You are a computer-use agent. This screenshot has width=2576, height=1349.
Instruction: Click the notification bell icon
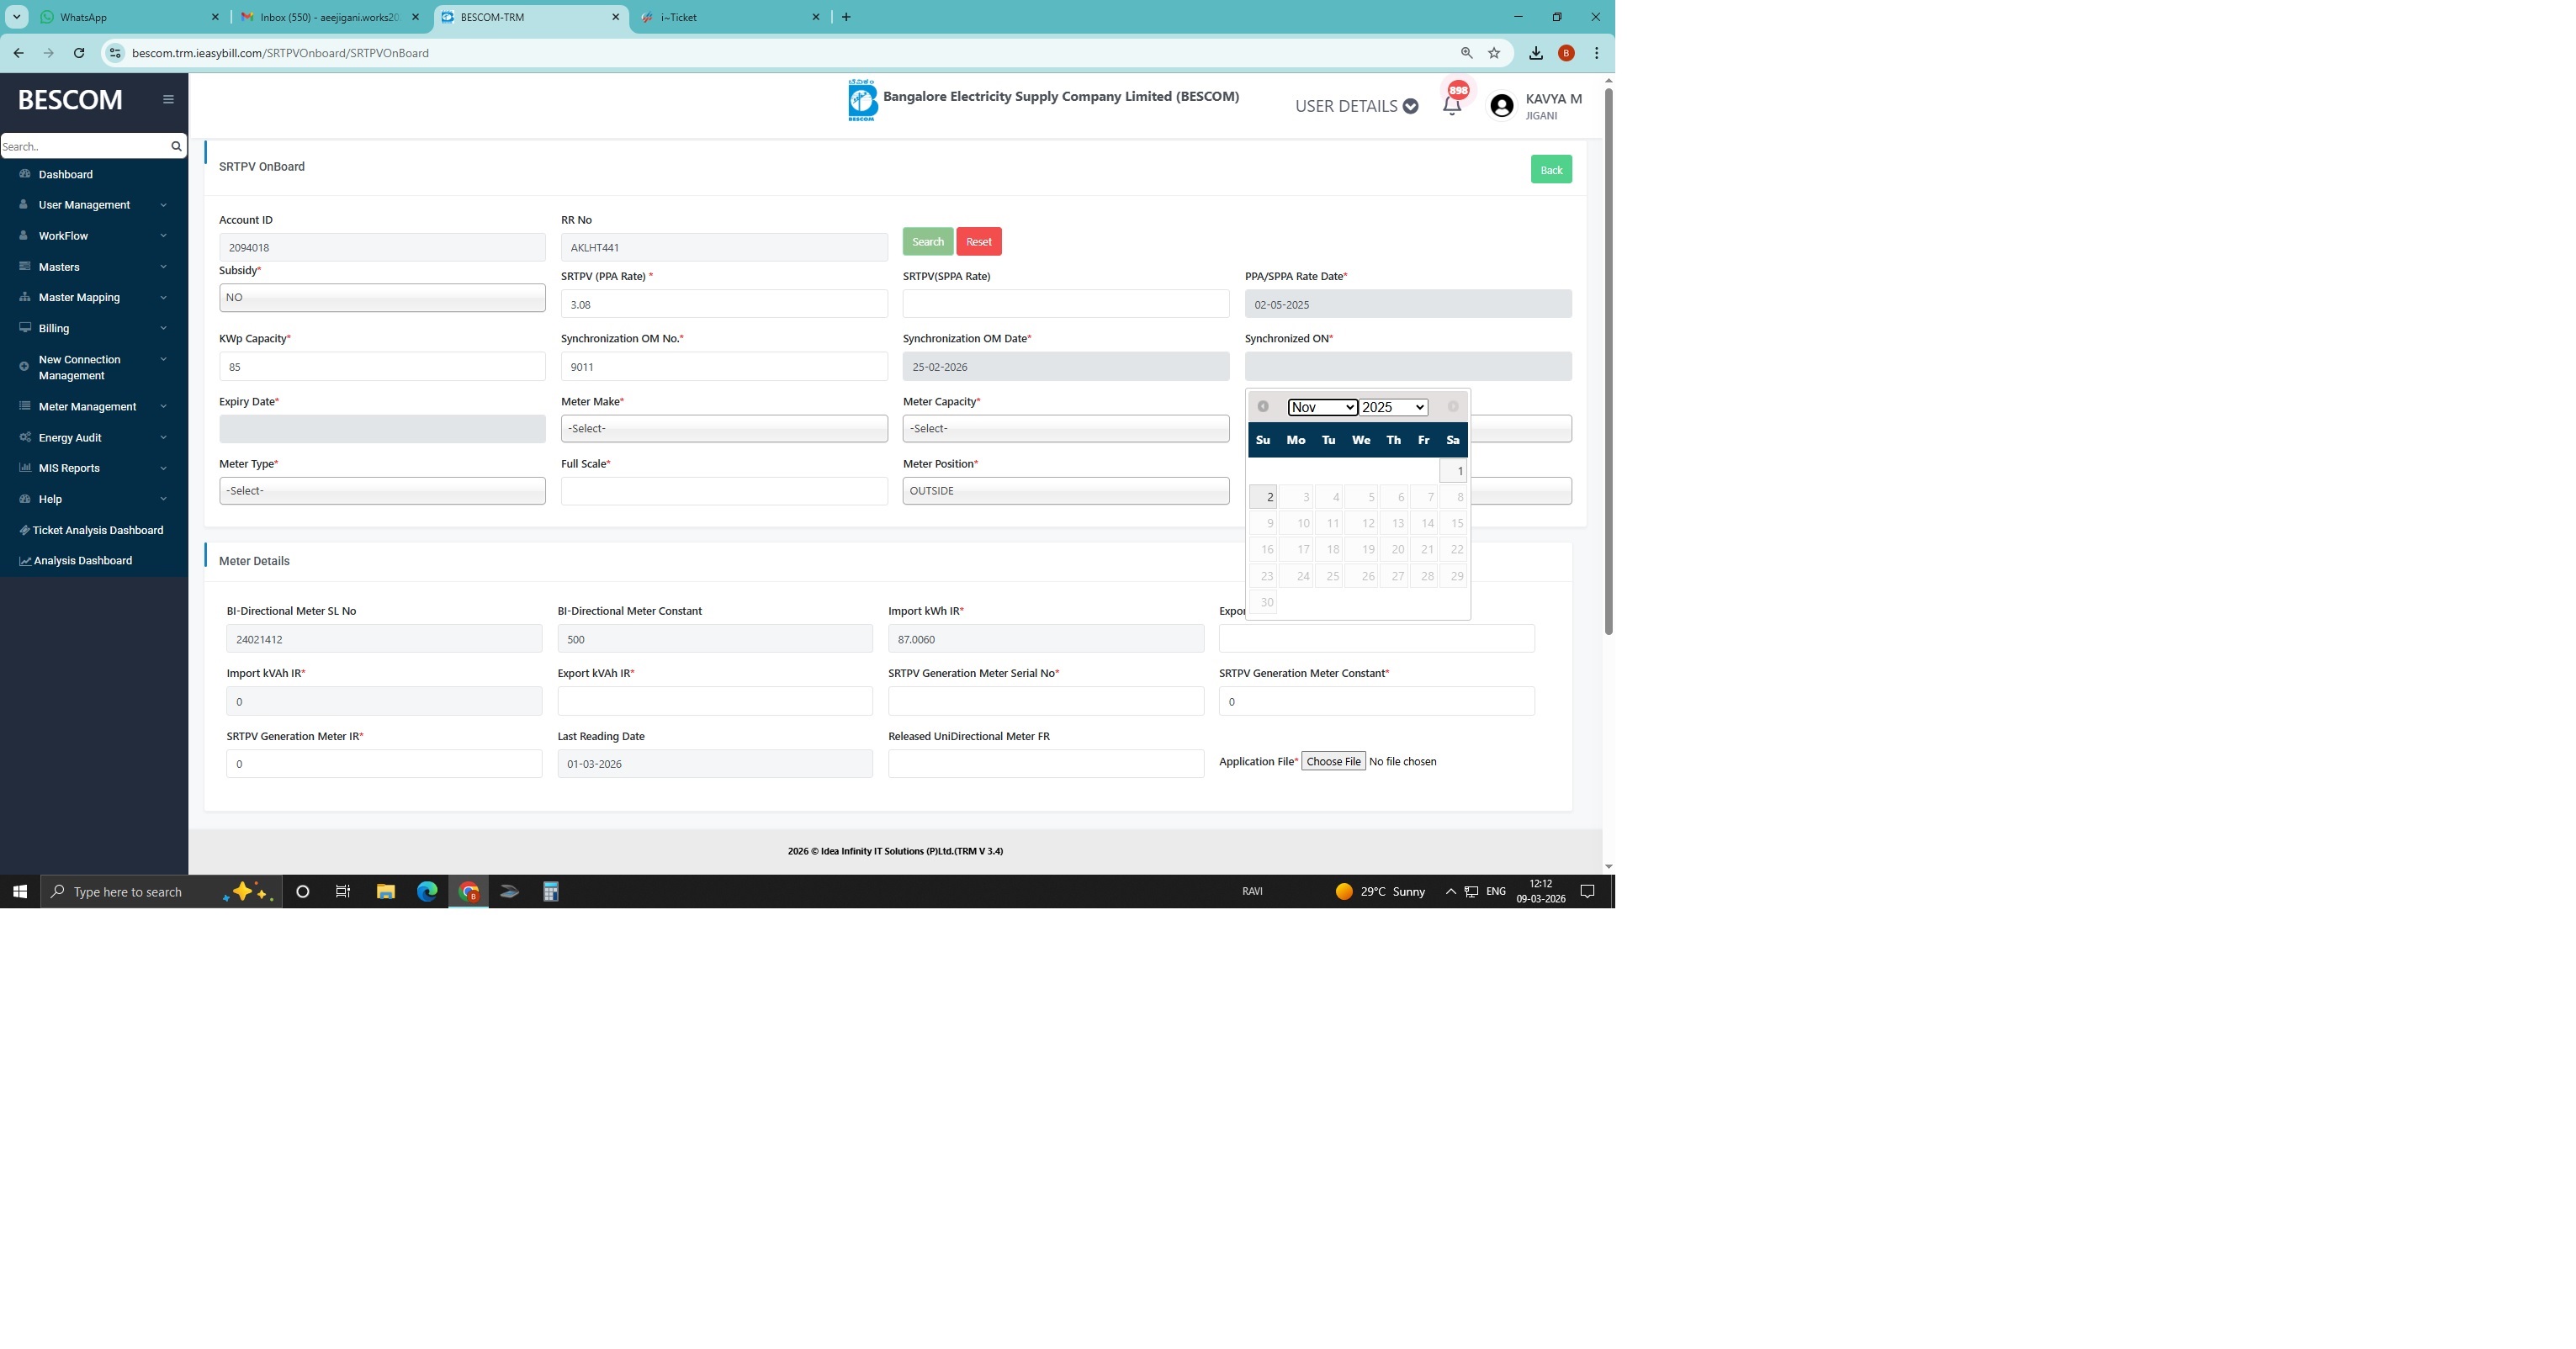[x=1451, y=105]
